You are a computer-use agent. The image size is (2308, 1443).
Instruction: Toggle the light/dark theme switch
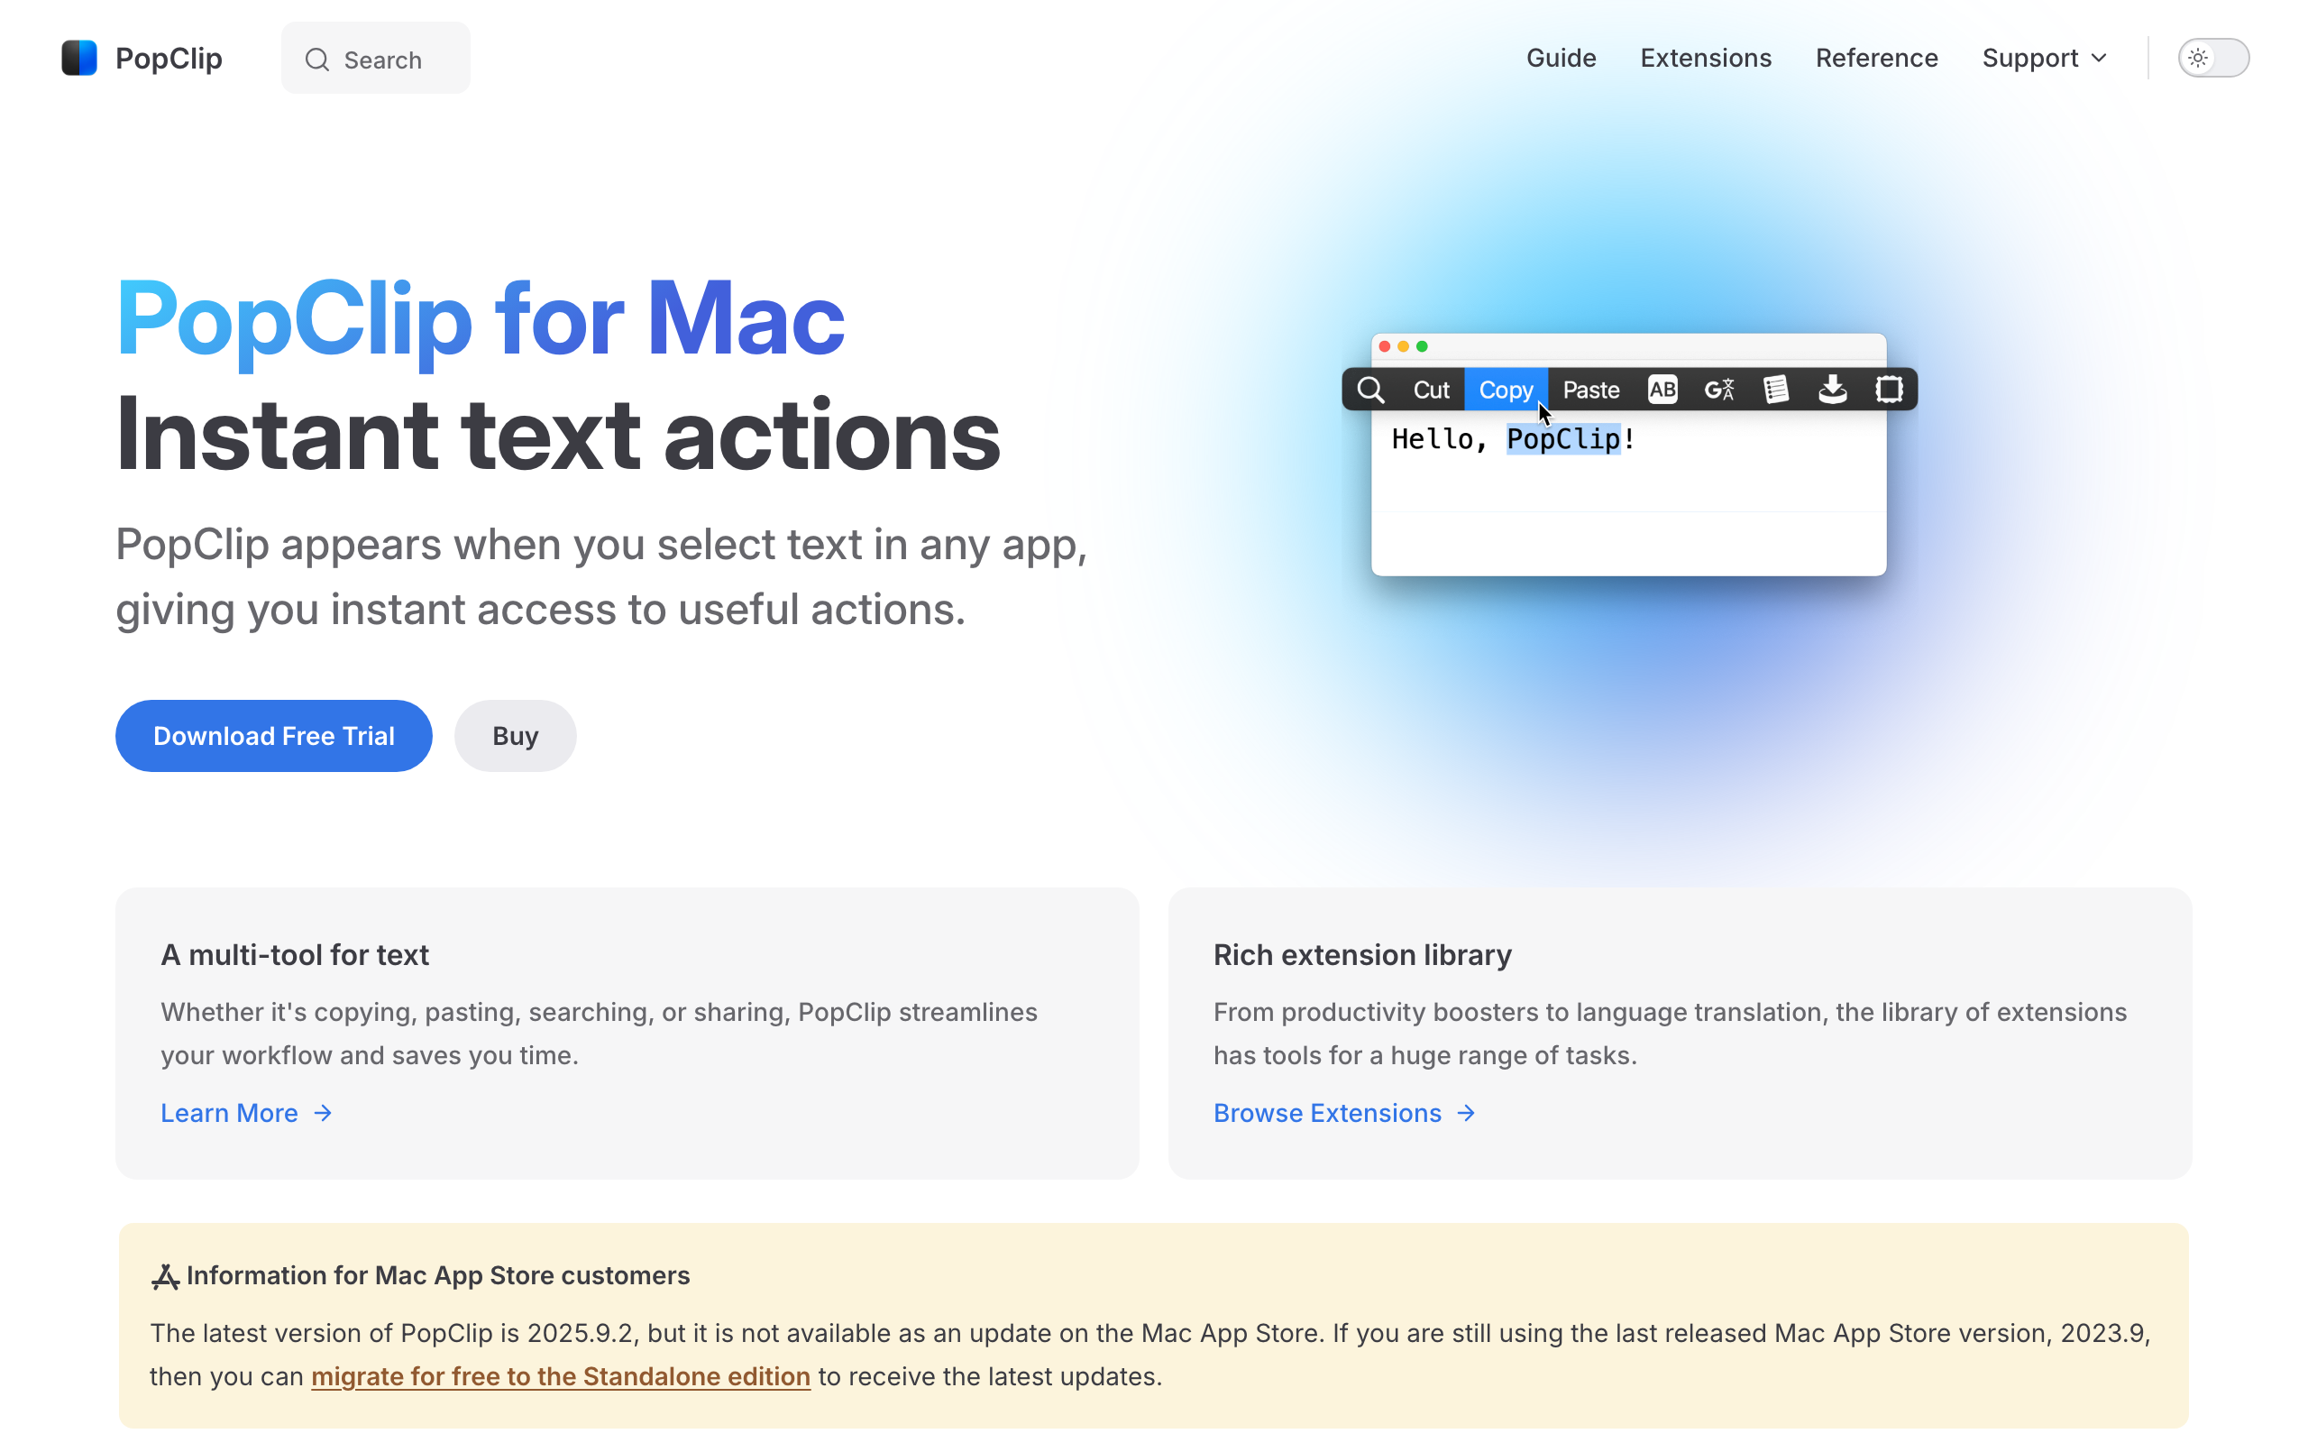click(2213, 57)
